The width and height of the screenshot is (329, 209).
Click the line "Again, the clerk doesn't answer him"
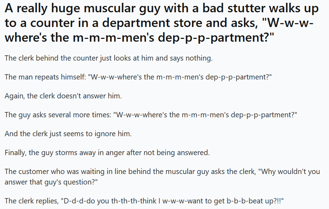(x=63, y=96)
